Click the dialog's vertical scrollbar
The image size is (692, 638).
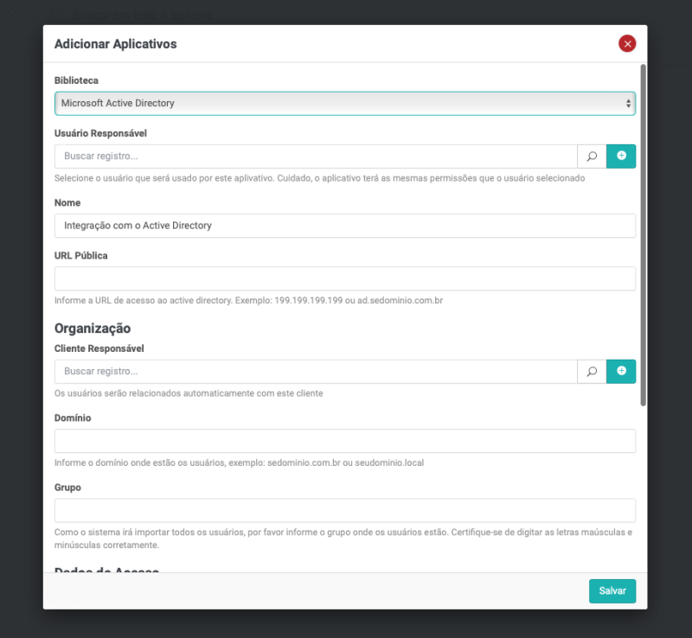[643, 233]
